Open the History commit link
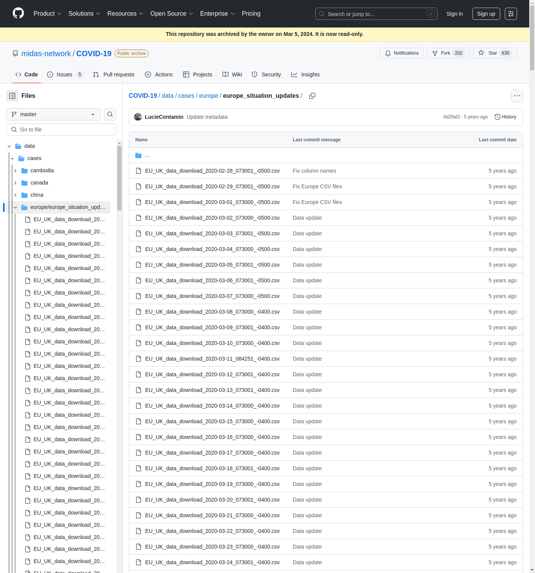 click(505, 117)
